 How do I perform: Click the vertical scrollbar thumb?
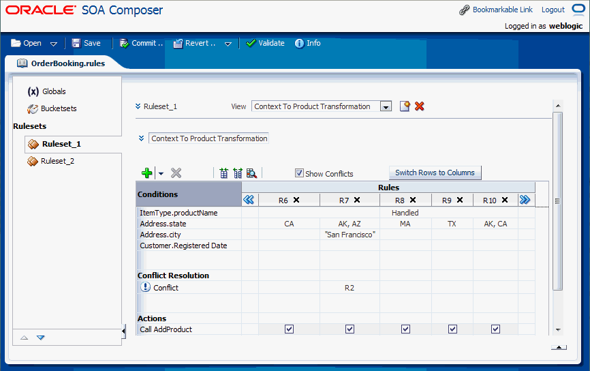558,201
